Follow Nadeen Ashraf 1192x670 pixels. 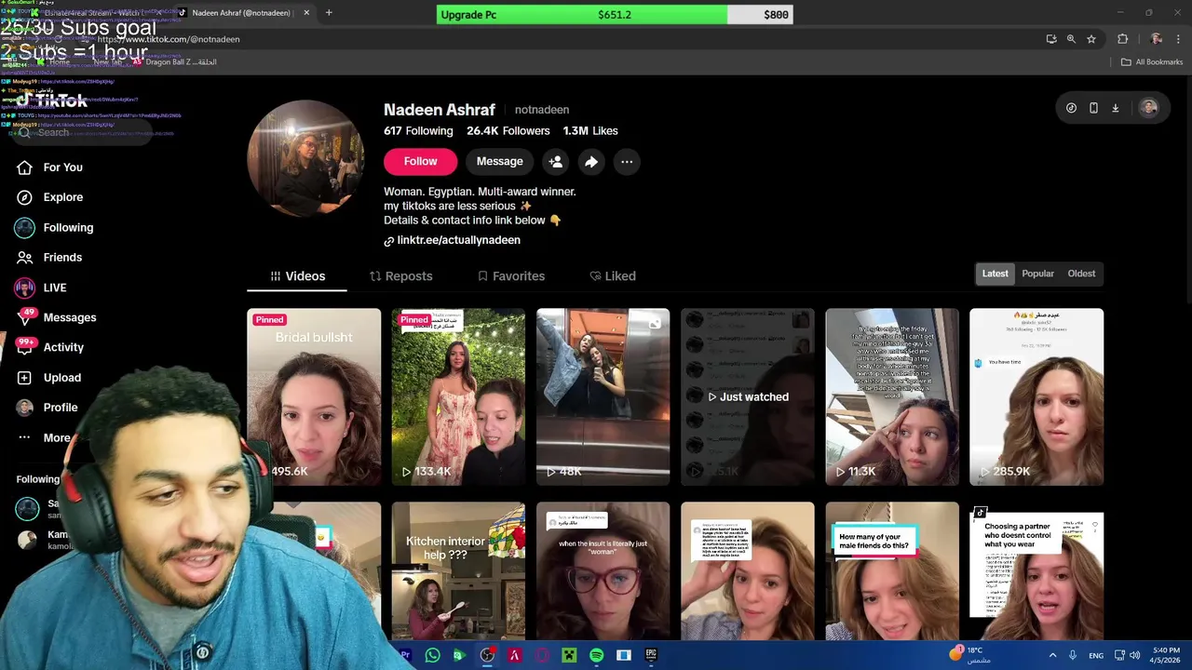[420, 162]
